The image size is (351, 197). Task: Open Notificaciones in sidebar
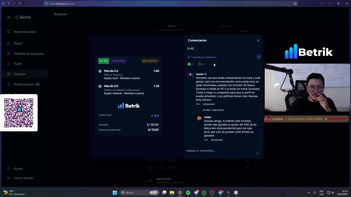tap(24, 84)
